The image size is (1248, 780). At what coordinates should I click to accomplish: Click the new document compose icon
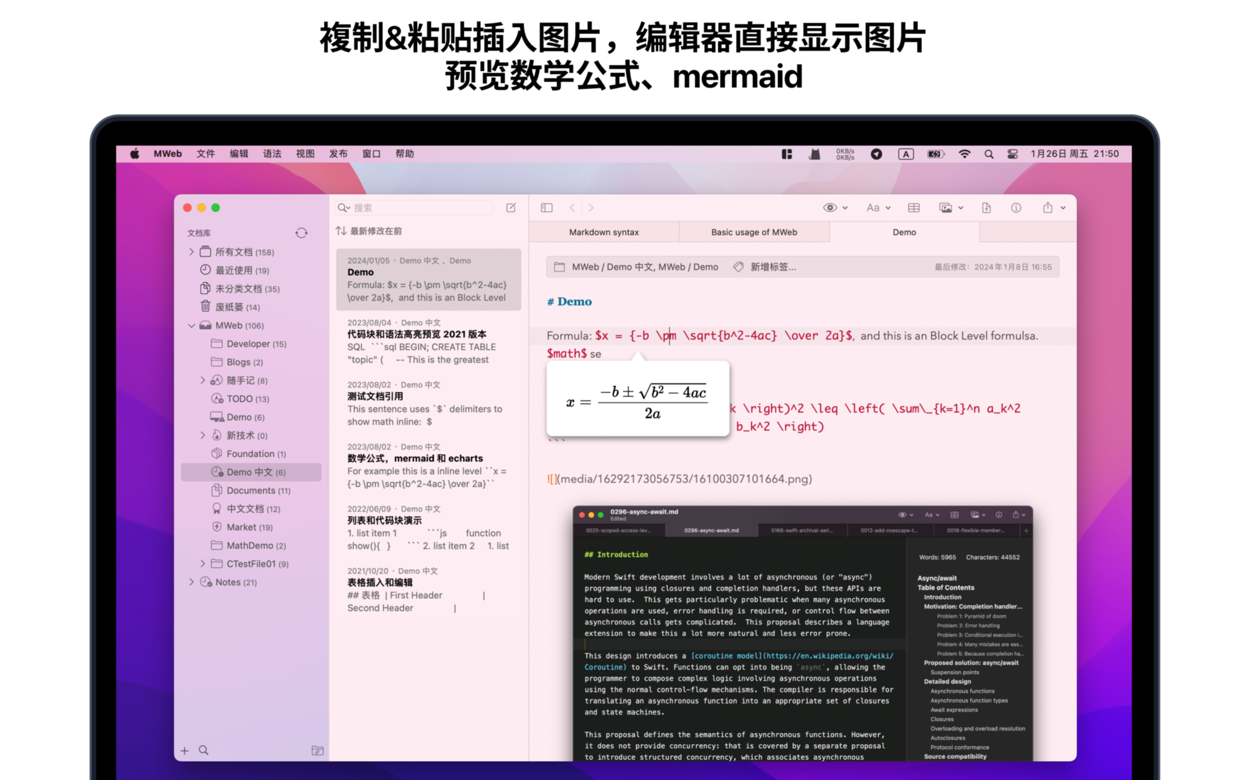(x=510, y=208)
